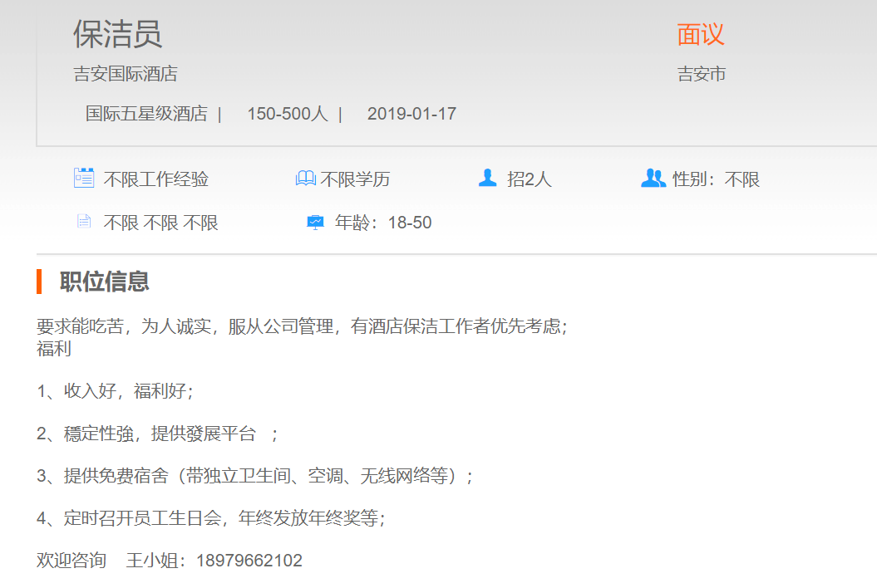This screenshot has height=588, width=877.
Task: Click the 年龄：18-50 requirement text
Action: point(383,223)
